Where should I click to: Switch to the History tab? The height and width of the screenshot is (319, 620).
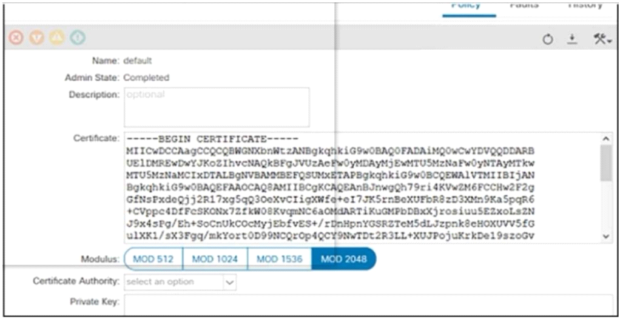(x=585, y=5)
